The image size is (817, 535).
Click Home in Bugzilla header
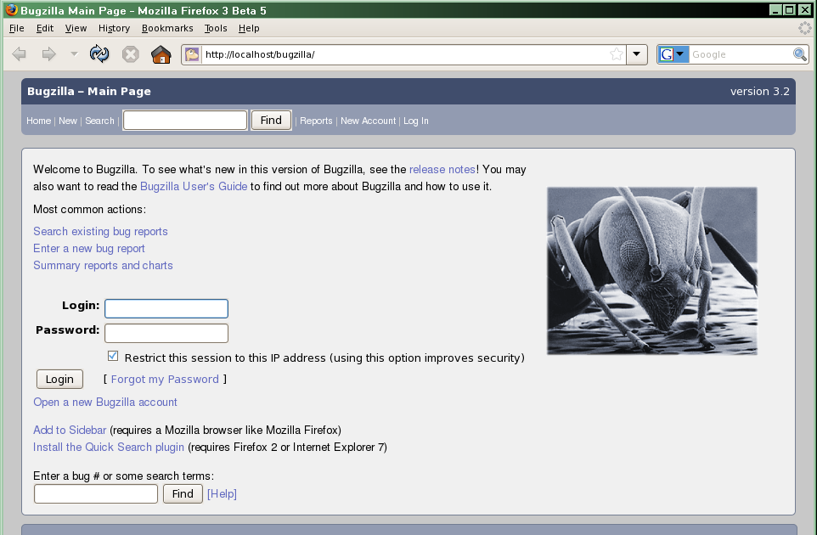[38, 121]
